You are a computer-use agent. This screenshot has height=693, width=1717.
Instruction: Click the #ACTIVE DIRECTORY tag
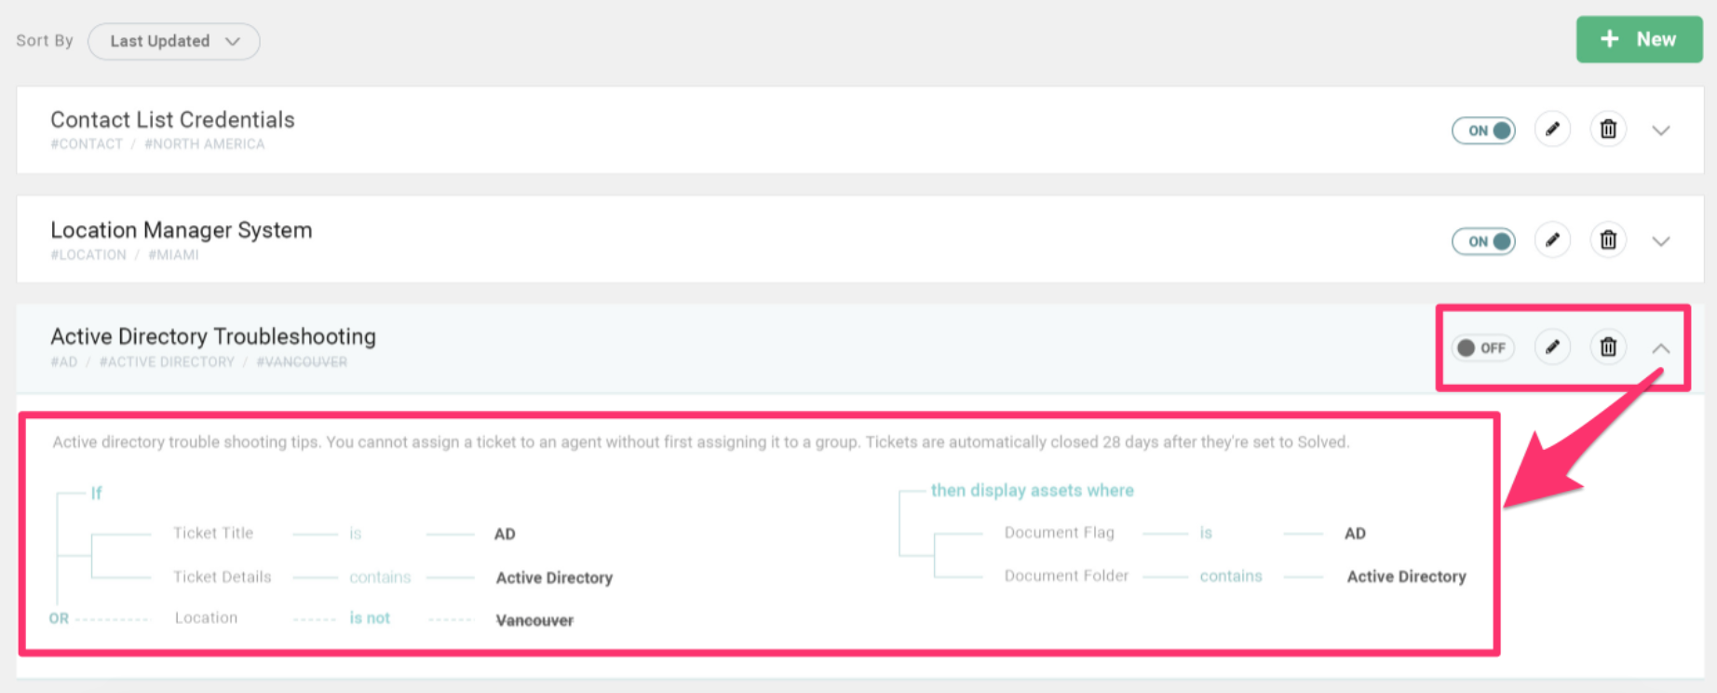coord(167,362)
